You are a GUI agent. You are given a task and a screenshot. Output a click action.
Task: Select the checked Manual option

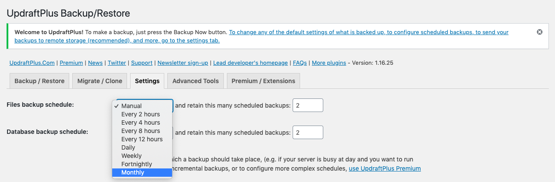click(x=131, y=106)
